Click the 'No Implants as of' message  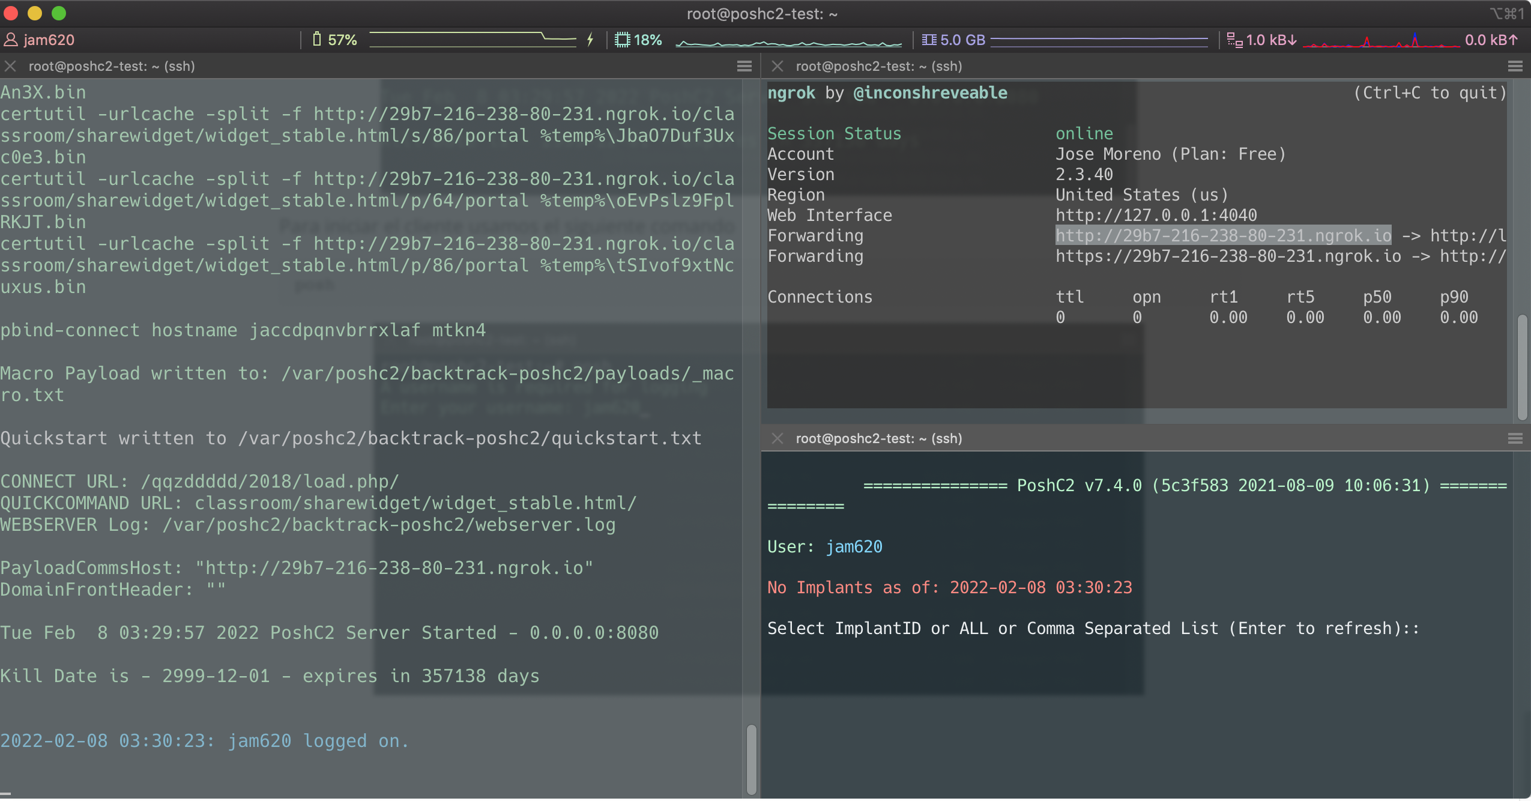pyautogui.click(x=950, y=587)
